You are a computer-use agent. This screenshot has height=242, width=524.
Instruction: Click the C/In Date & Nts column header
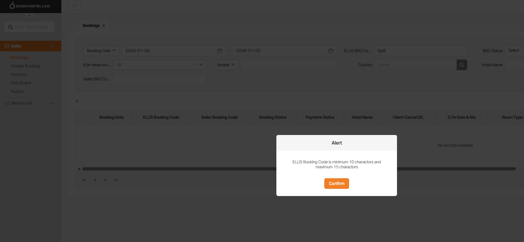click(462, 117)
